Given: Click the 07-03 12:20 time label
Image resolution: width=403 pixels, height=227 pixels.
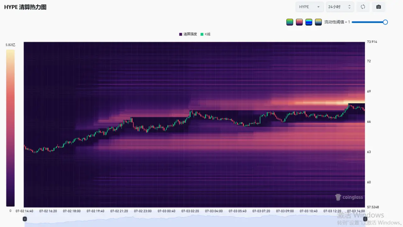Looking at the screenshot, I should tap(332, 211).
